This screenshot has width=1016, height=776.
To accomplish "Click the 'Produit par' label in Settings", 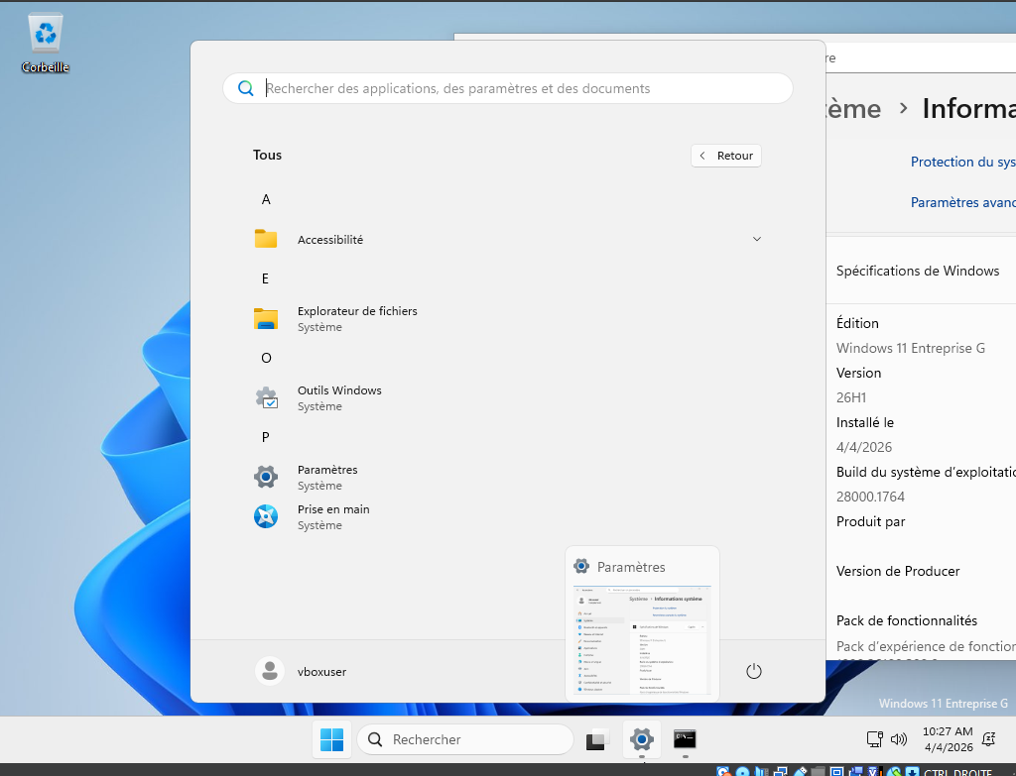I will [870, 521].
